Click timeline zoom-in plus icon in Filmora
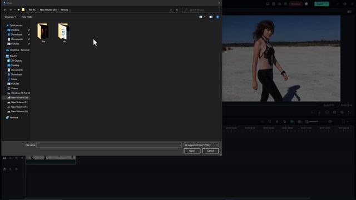 click(x=330, y=122)
